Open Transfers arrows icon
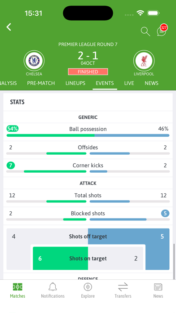 123,287
